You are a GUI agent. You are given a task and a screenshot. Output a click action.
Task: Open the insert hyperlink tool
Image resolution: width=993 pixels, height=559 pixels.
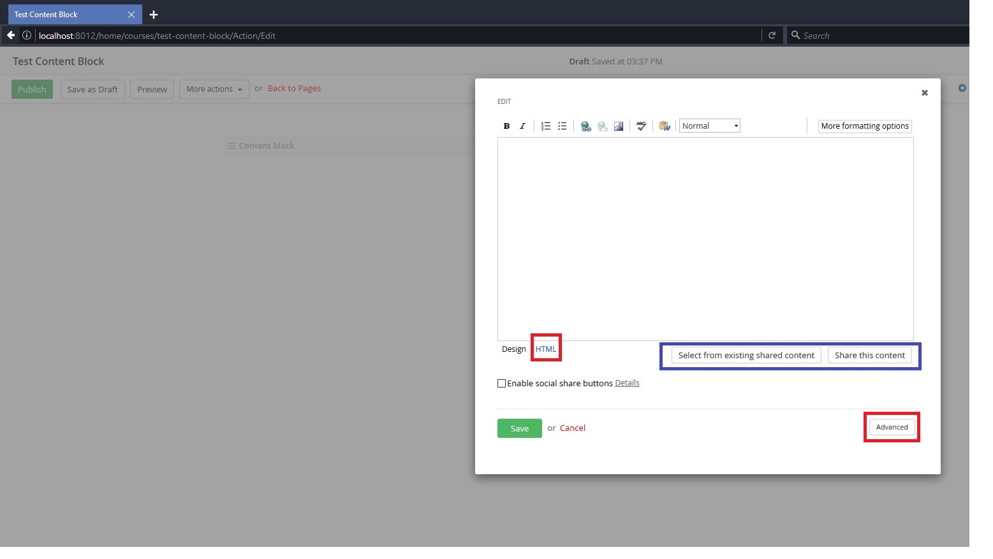click(x=585, y=126)
